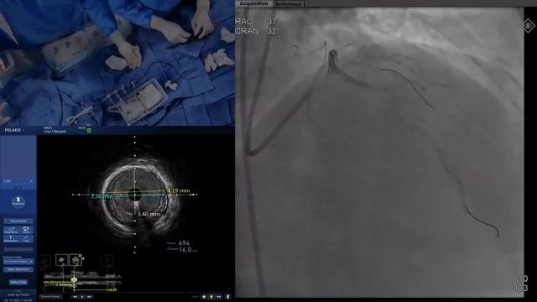Step back to previous frame
Screen dimensions: 537x302
tap(75, 297)
